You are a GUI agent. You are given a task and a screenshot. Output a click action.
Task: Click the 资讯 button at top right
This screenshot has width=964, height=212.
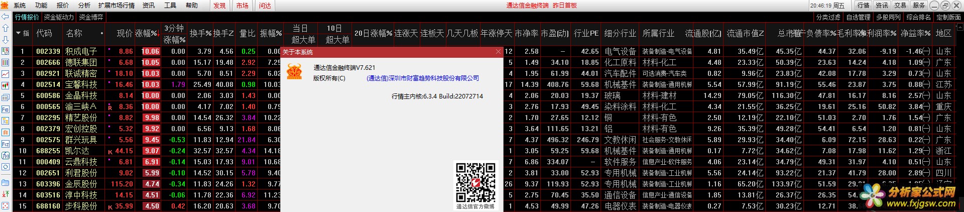pos(882,6)
